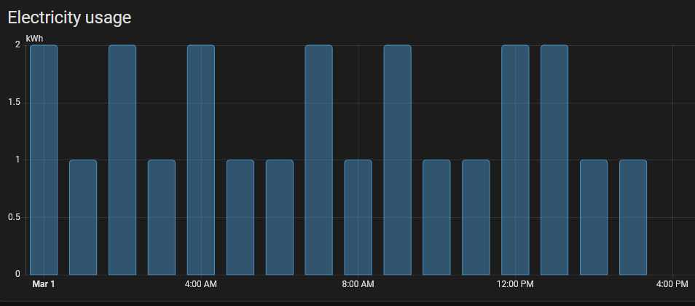Click the 12:00 PM time axis label

(x=515, y=283)
